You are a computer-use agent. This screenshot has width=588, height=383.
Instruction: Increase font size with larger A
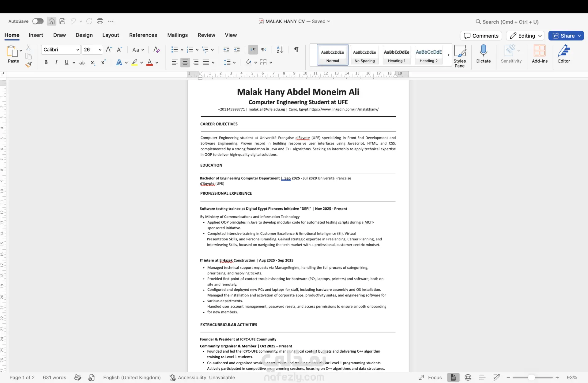pyautogui.click(x=109, y=49)
